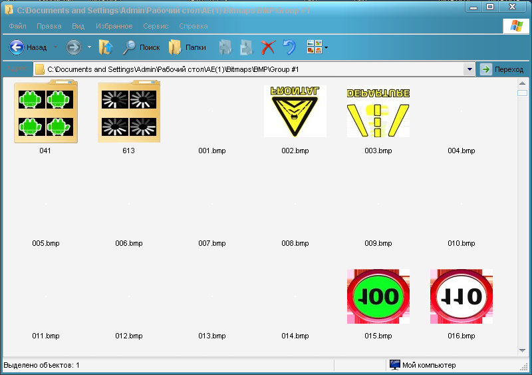Click inside the address path field
532x375 pixels.
point(253,69)
